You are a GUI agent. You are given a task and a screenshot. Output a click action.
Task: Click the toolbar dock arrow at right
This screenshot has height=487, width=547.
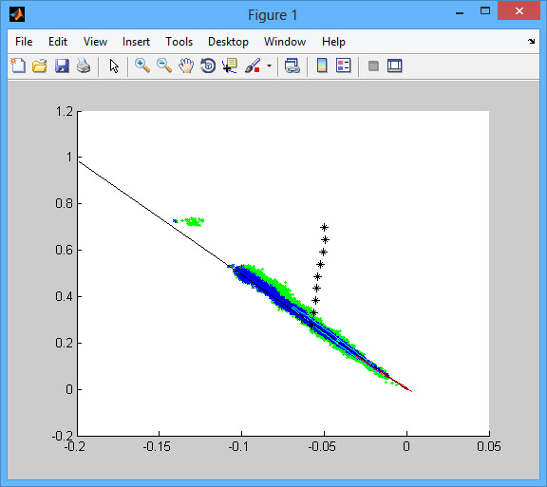[x=531, y=41]
